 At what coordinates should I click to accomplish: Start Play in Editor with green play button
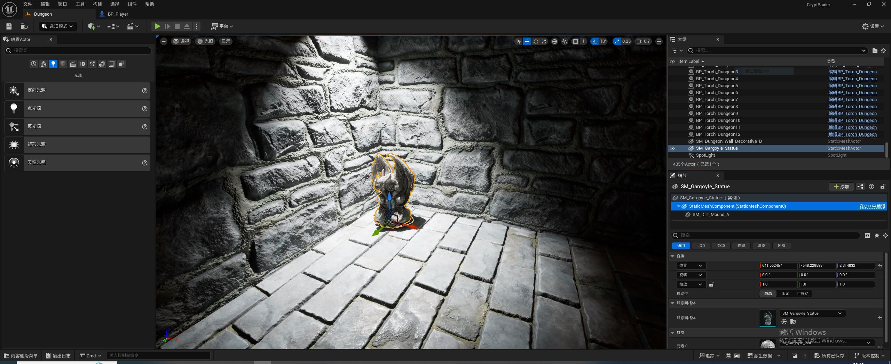157,26
